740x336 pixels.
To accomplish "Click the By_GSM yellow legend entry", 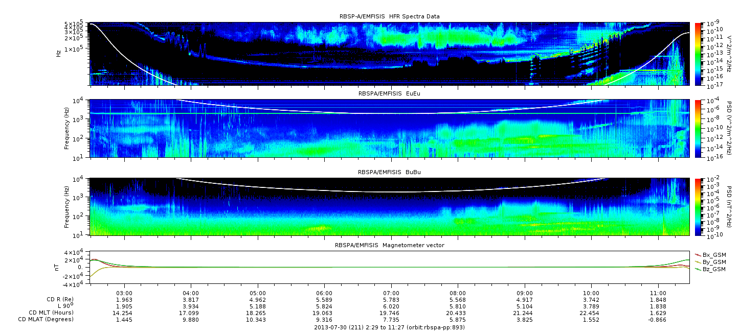I will (x=710, y=261).
